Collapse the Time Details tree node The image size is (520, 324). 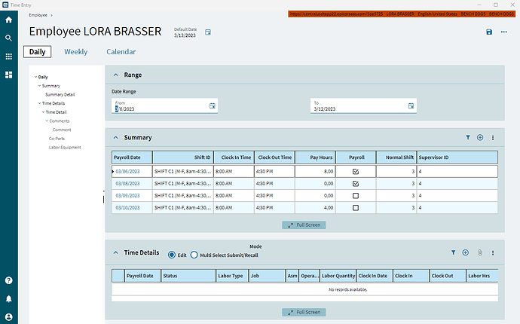click(39, 103)
